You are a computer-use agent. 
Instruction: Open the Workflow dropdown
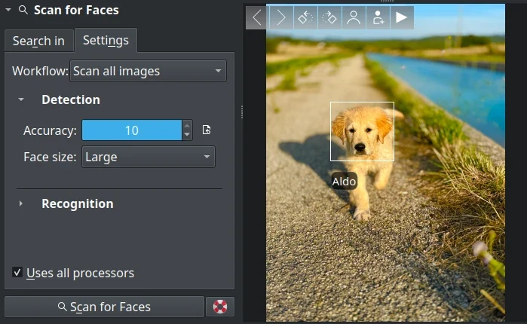point(148,71)
